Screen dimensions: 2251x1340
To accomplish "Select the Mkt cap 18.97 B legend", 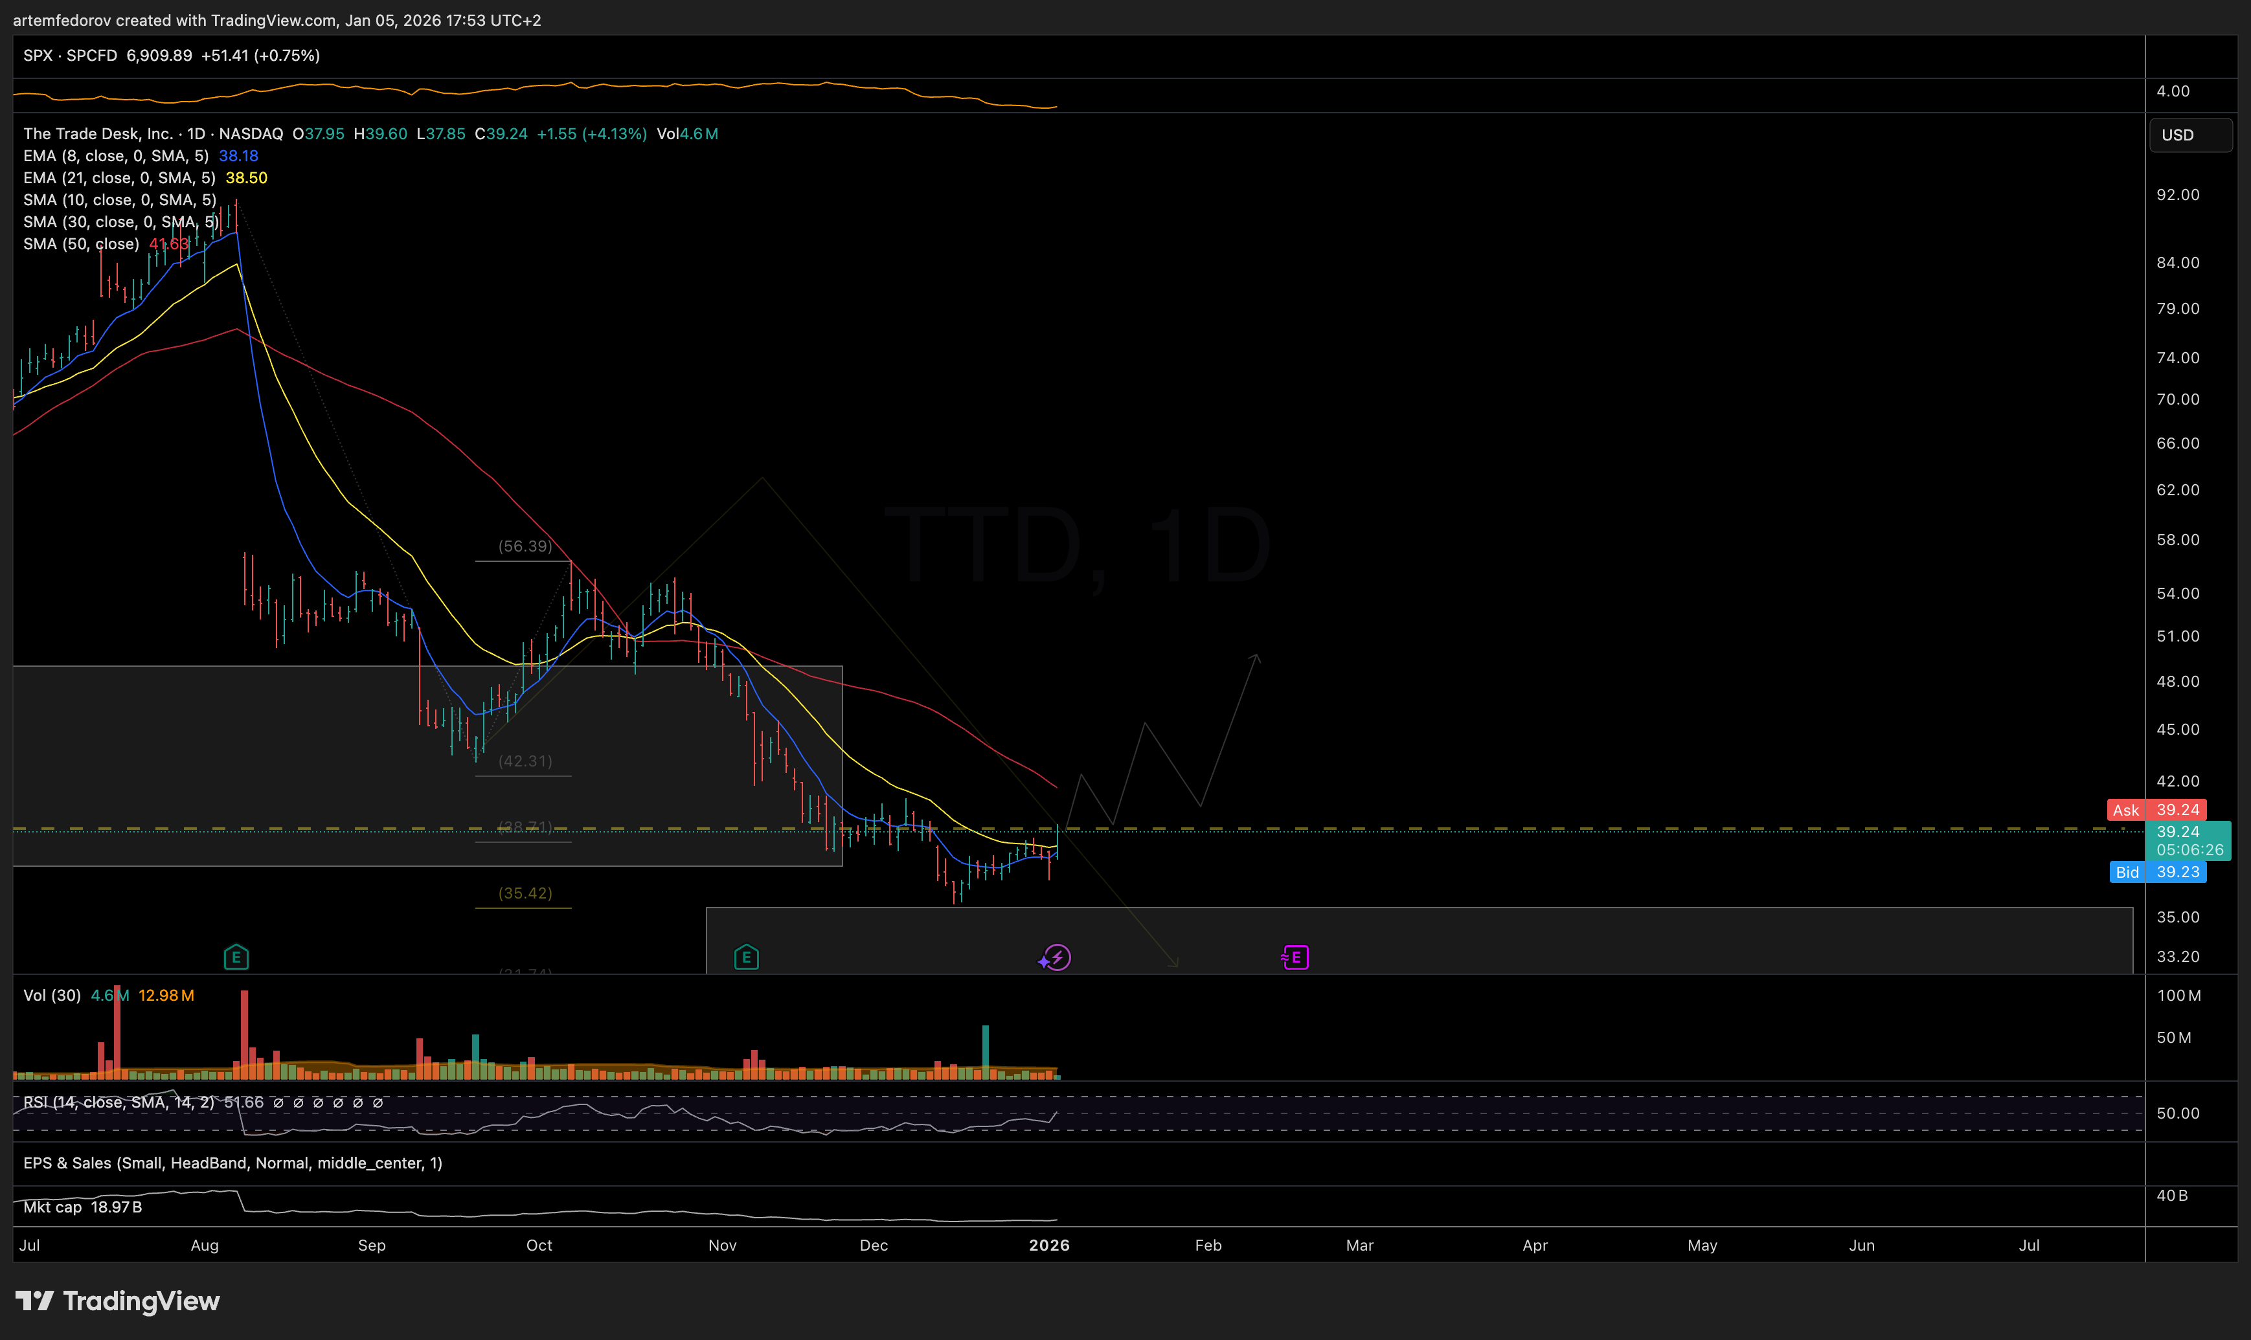I will [83, 1207].
